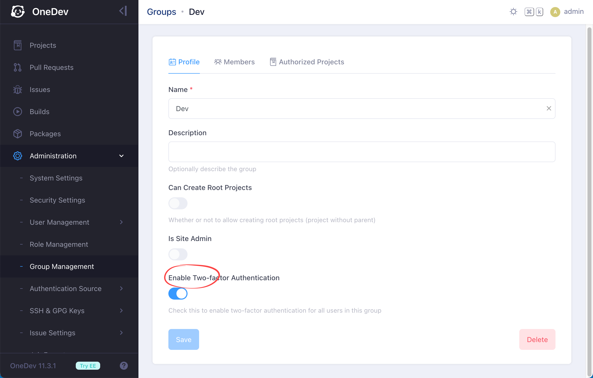Switch to the Members tab
The image size is (593, 378).
(234, 62)
